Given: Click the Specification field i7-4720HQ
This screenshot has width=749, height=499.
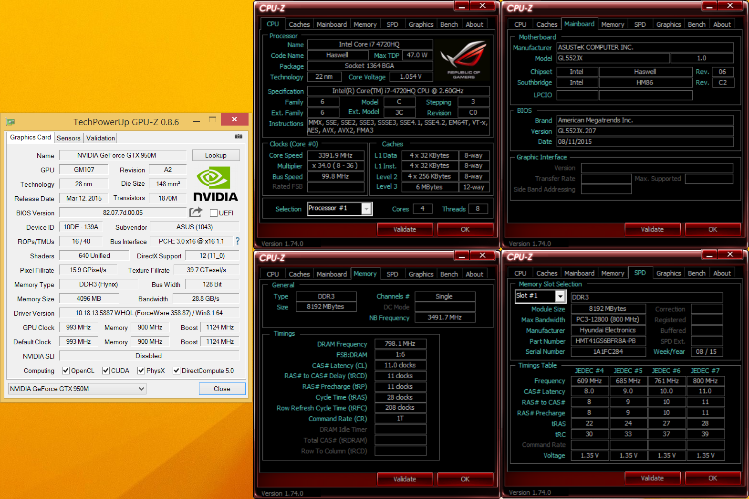Looking at the screenshot, I should point(398,91).
